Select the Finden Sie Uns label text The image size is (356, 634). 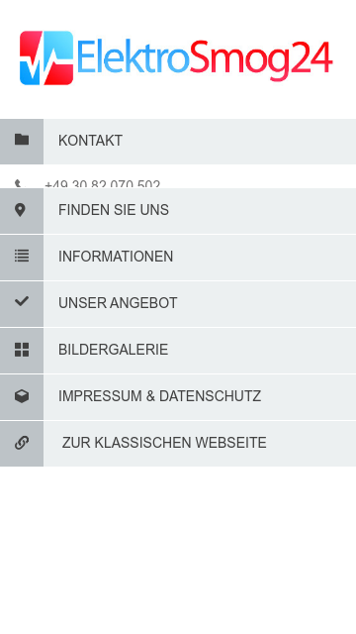point(114,210)
